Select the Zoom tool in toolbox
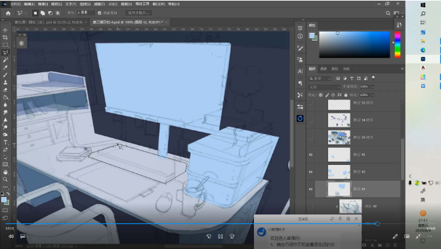The image size is (441, 249). click(x=5, y=179)
